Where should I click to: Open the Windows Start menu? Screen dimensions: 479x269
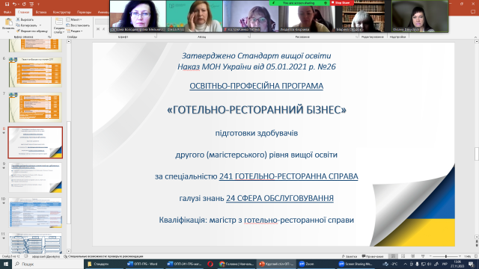point(6,264)
